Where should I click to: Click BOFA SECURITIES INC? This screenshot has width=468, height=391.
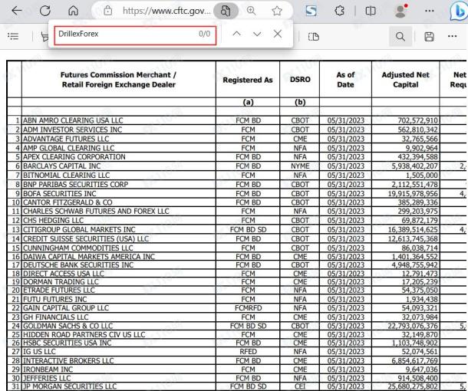[x=59, y=194]
